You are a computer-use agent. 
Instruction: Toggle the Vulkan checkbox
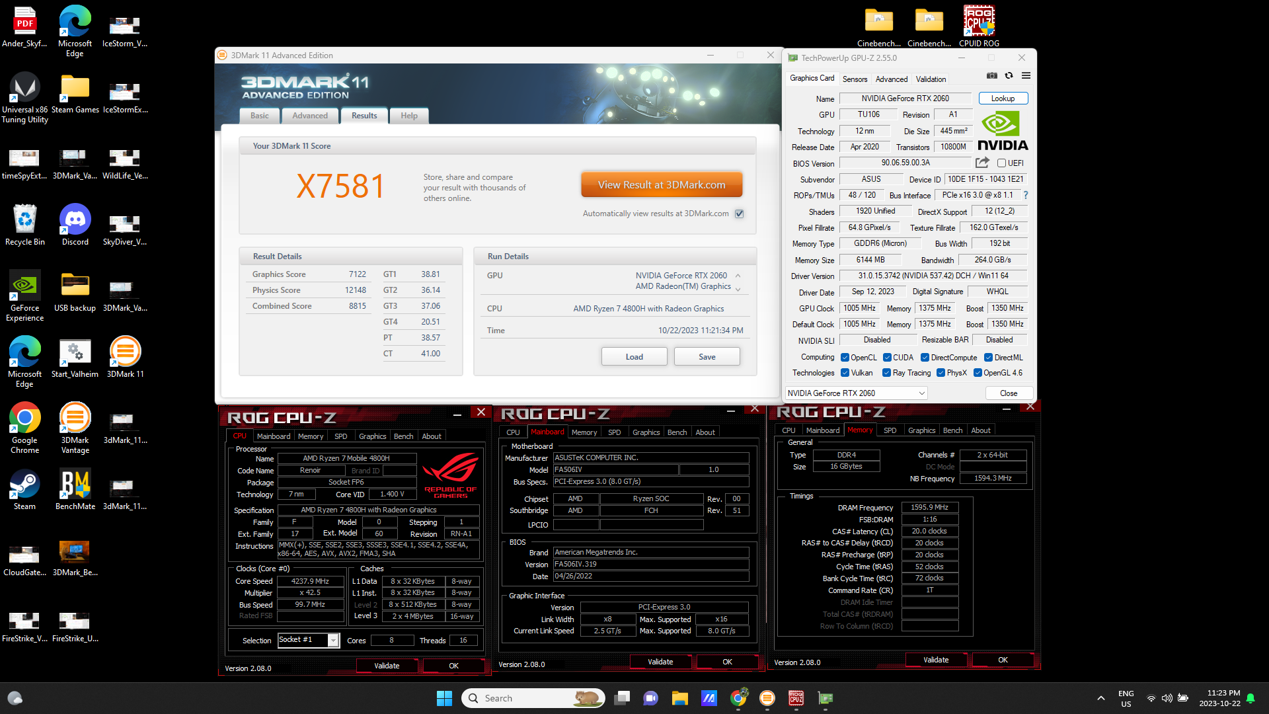845,373
